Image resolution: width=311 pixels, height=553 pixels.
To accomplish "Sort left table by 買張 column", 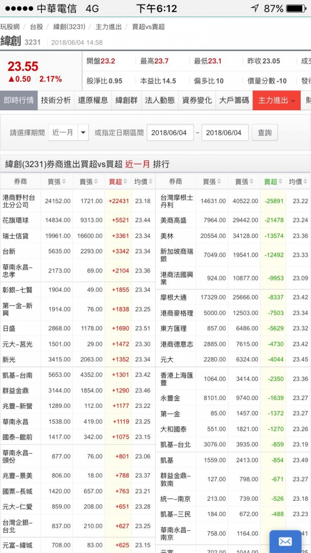I will pos(57,181).
